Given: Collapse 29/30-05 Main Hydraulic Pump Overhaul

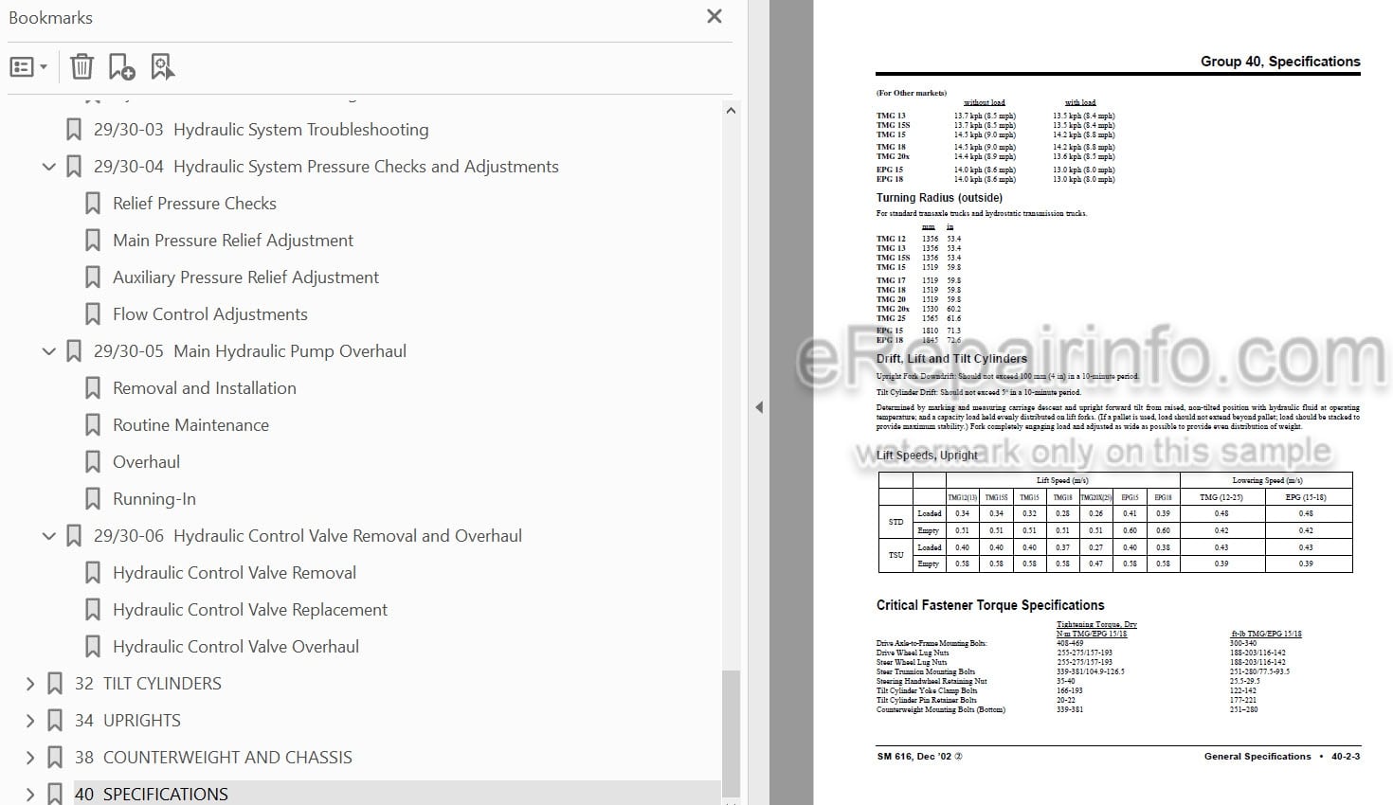Looking at the screenshot, I should 49,351.
